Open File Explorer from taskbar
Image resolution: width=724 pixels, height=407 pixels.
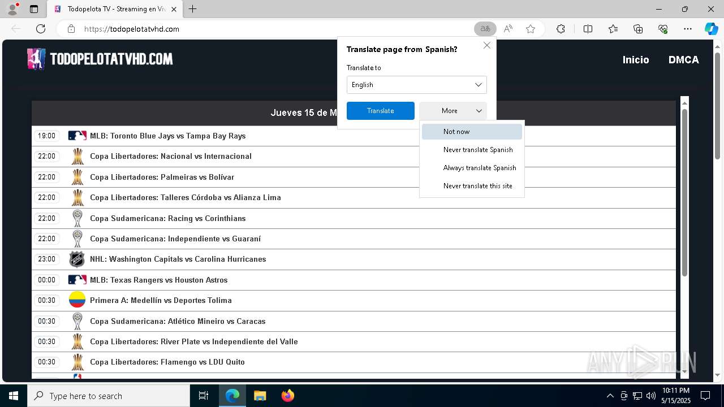pos(260,396)
